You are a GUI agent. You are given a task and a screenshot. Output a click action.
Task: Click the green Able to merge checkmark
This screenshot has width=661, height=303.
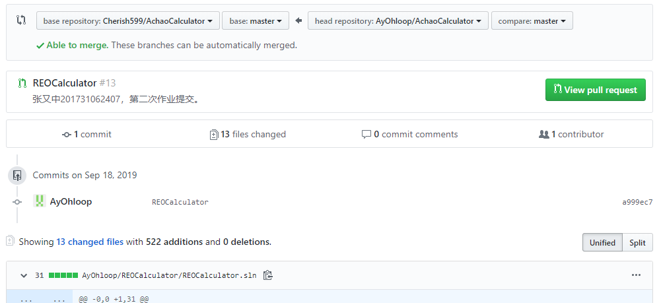[x=40, y=46]
